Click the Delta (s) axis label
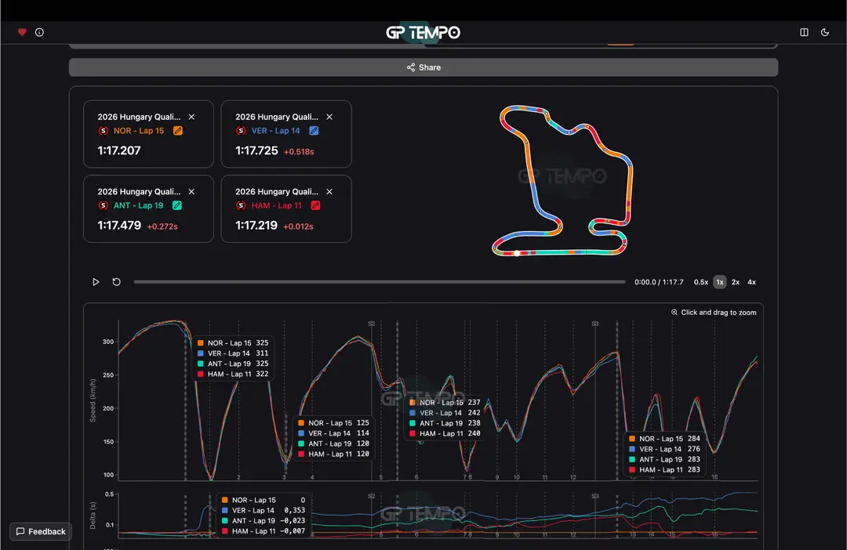 pyautogui.click(x=93, y=516)
